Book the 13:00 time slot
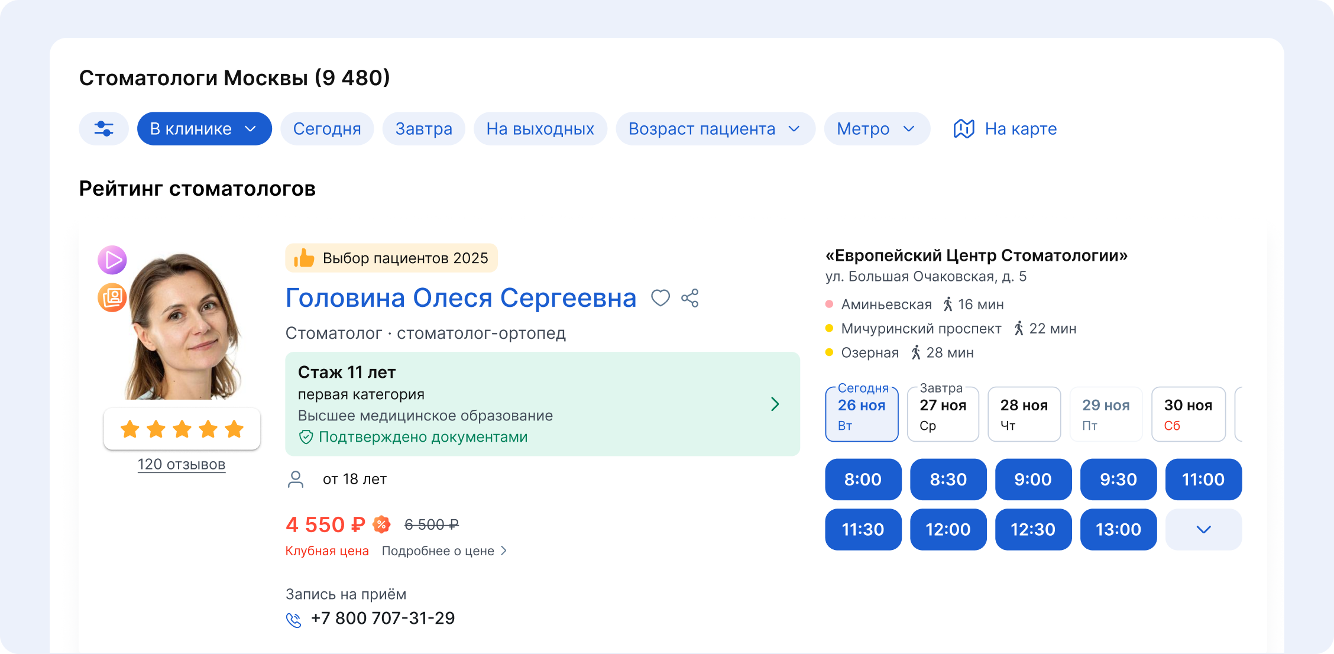 [1119, 530]
